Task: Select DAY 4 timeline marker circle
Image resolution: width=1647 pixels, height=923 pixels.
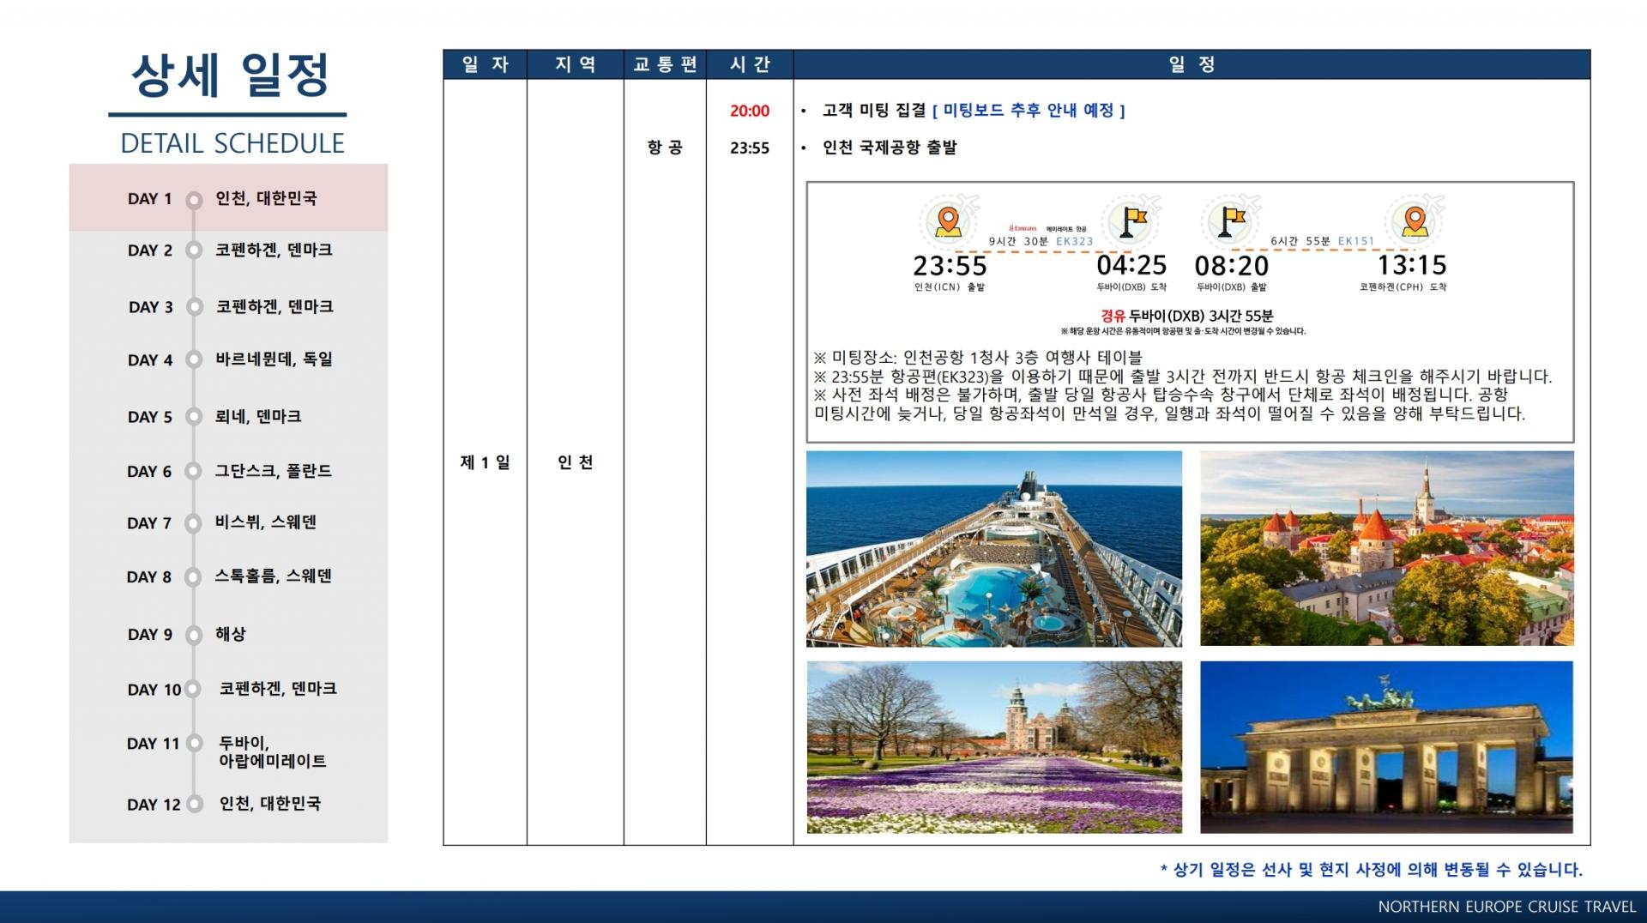Action: coord(195,360)
